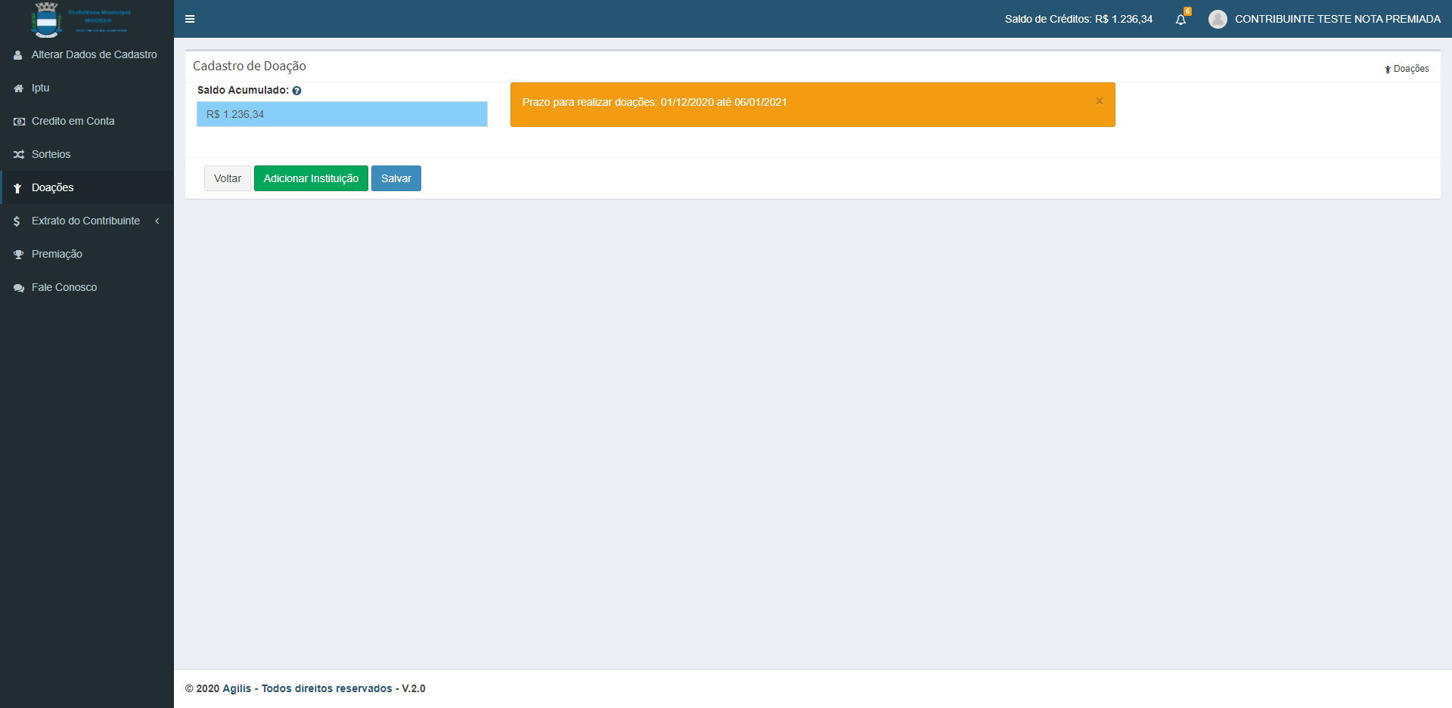The image size is (1452, 708).
Task: Click the Iptu house icon
Action: pos(18,88)
